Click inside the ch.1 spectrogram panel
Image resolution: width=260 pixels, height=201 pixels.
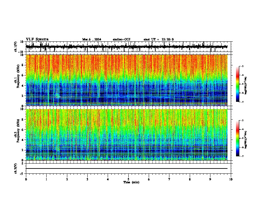pos(126,80)
